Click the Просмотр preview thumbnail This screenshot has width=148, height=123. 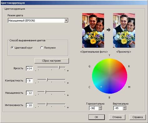point(124,30)
